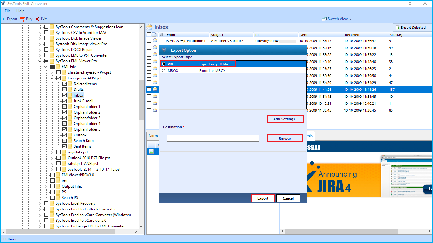This screenshot has width=433, height=243.
Task: Select rahul.pst-ANSI.pst in the tree
Action: pyautogui.click(x=83, y=164)
